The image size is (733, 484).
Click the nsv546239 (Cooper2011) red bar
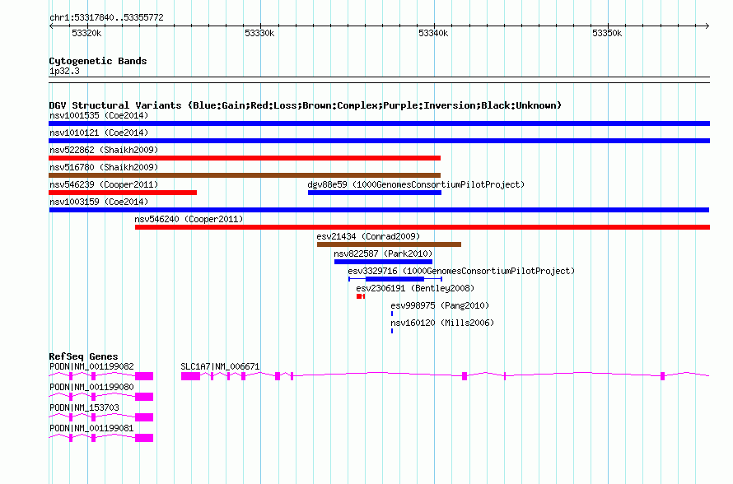pos(123,193)
